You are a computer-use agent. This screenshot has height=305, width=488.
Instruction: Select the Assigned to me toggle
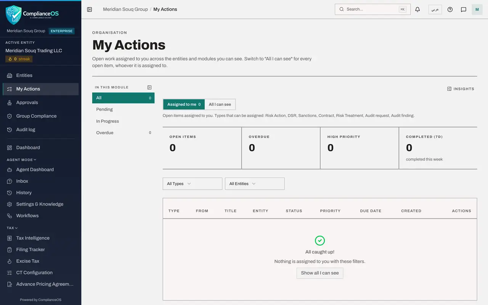click(184, 104)
